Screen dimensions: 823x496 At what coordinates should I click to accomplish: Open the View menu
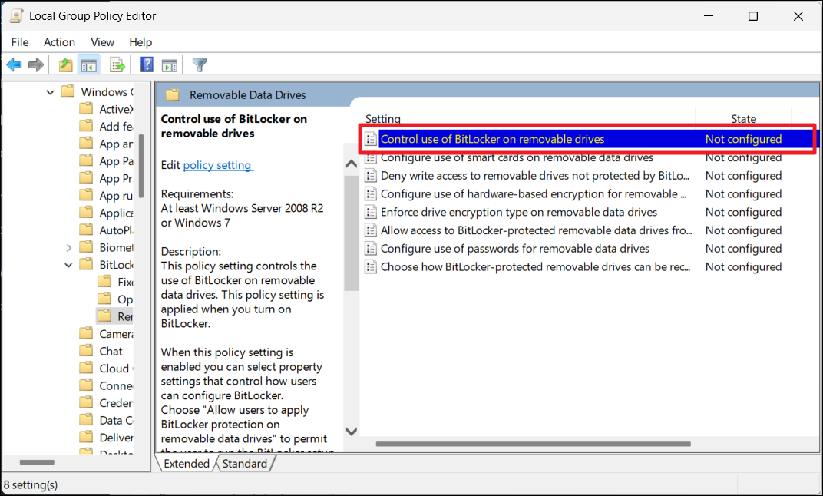point(102,42)
